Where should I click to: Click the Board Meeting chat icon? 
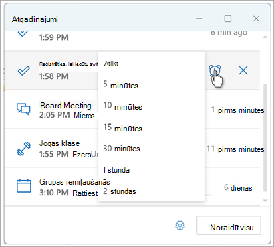[x=23, y=109]
